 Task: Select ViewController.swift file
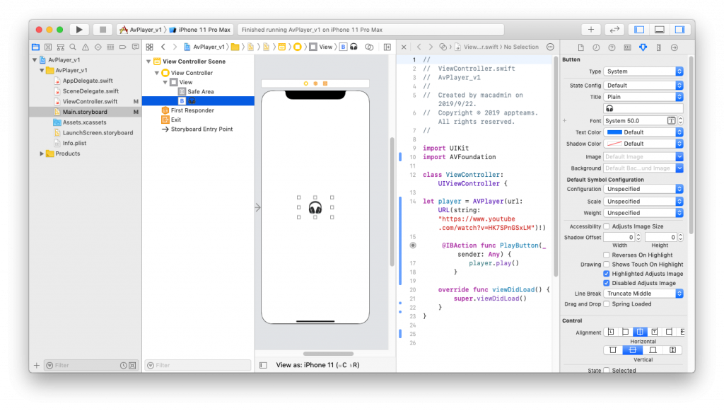[90, 102]
